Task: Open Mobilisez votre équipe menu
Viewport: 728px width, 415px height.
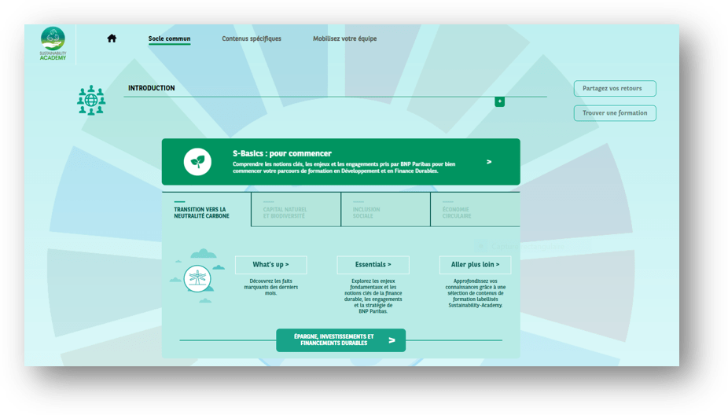Action: [344, 39]
